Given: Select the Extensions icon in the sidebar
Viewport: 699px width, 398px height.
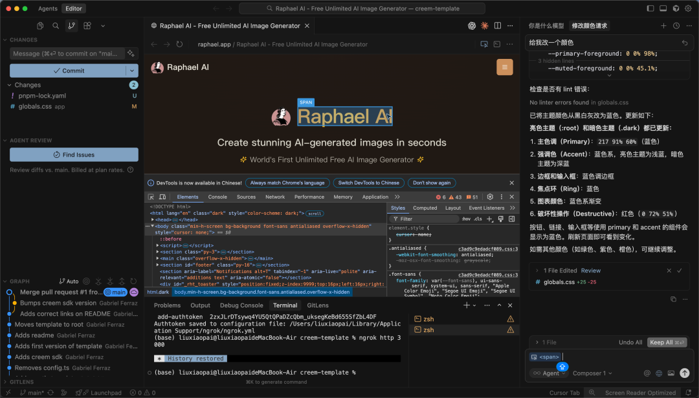Looking at the screenshot, I should [x=86, y=25].
